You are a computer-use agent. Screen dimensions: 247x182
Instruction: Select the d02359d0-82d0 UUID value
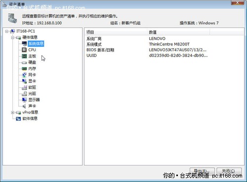click(x=178, y=55)
